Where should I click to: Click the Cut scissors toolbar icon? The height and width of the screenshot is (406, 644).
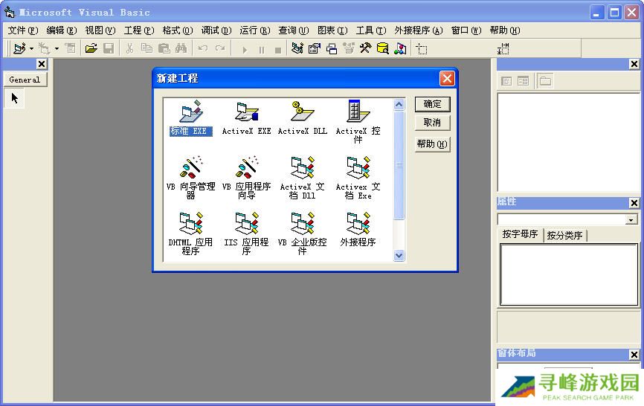tap(129, 48)
